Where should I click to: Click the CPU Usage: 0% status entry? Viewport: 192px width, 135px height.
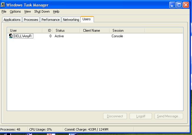coord(41,129)
